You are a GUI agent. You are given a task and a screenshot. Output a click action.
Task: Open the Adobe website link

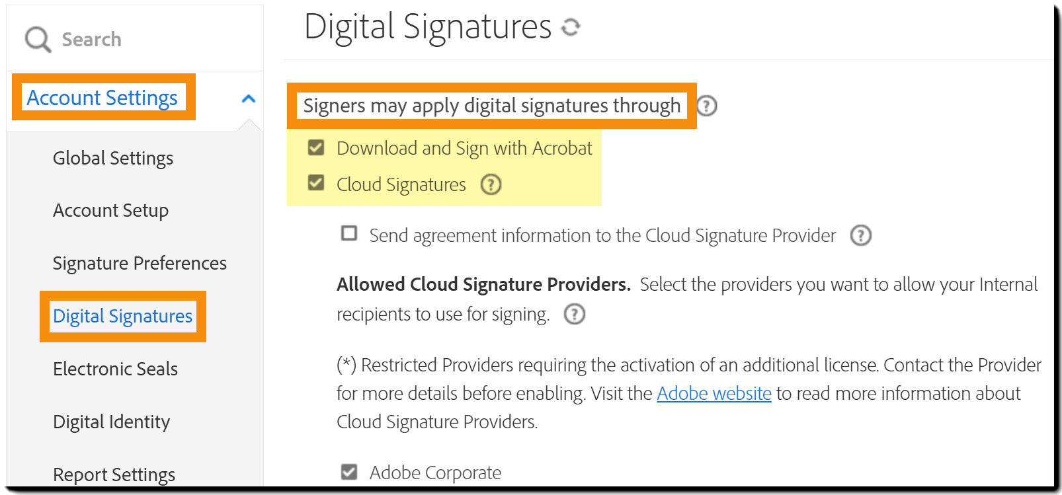pos(714,393)
